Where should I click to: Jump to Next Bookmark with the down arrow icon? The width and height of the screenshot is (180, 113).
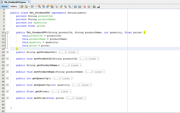pyautogui.click(x=65, y=7)
